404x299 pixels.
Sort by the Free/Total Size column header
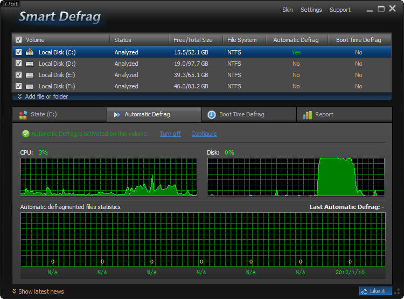196,40
